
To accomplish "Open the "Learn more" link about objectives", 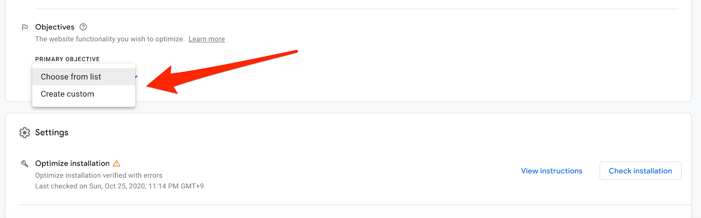I will click(207, 39).
